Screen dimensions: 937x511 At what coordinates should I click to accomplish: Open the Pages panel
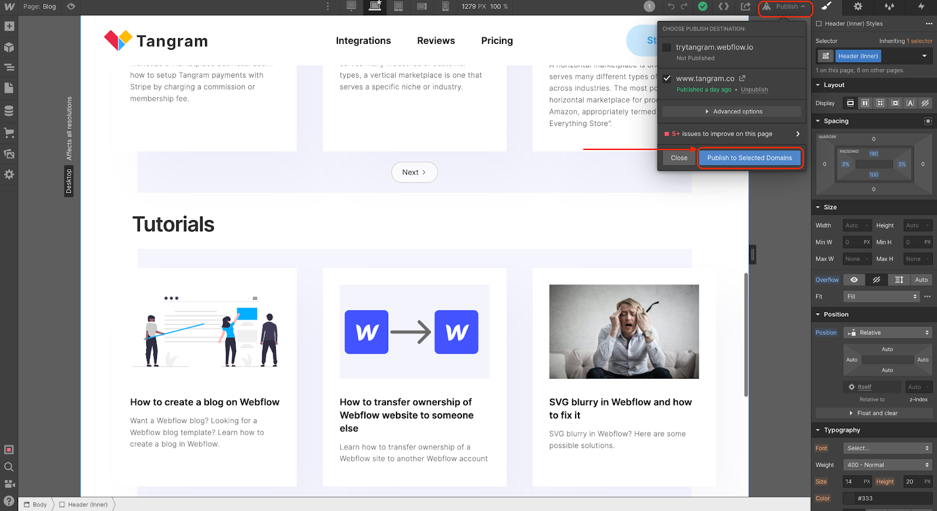coord(9,88)
